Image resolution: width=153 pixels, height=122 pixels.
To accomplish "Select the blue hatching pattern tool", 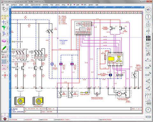I will point(4,62).
